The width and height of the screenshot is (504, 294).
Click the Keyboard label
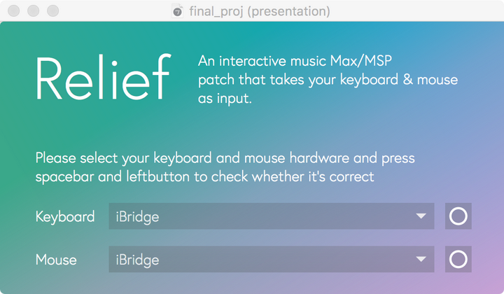[65, 216]
